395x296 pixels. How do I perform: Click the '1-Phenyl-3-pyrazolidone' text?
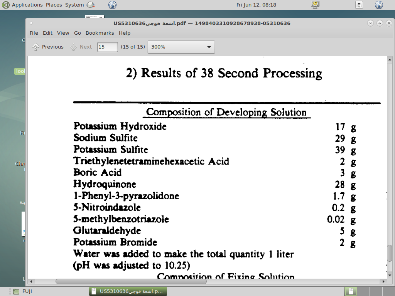point(126,196)
